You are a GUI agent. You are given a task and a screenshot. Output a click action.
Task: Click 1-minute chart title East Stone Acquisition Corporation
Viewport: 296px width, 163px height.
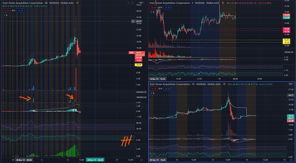pyautogui.click(x=170, y=3)
